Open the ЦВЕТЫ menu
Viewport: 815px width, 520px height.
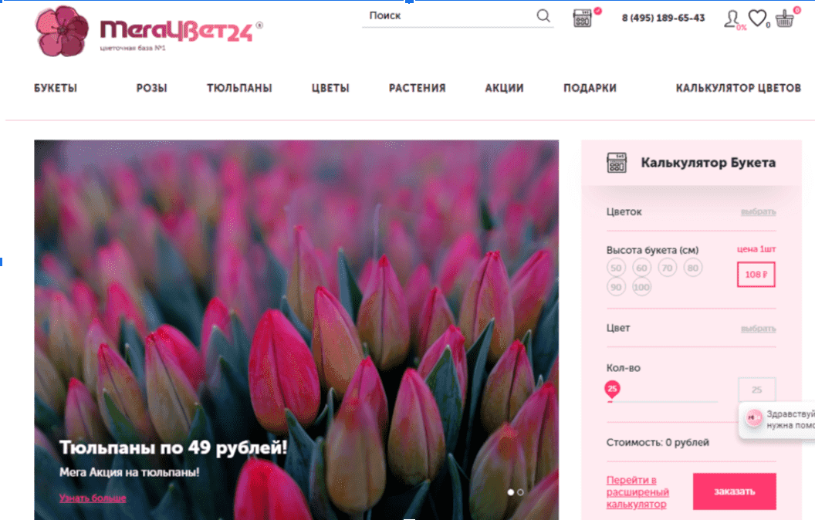click(x=330, y=88)
